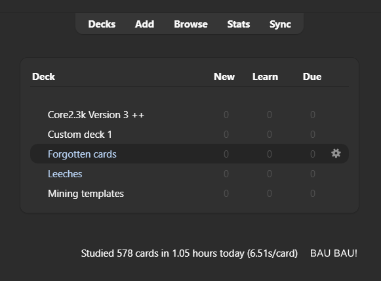Image resolution: width=381 pixels, height=281 pixels.
Task: Open the Add card dialog
Action: 144,24
